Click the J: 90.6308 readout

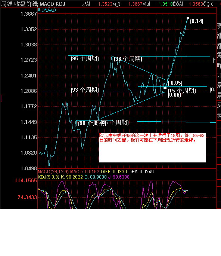pyautogui.click(x=119, y=177)
